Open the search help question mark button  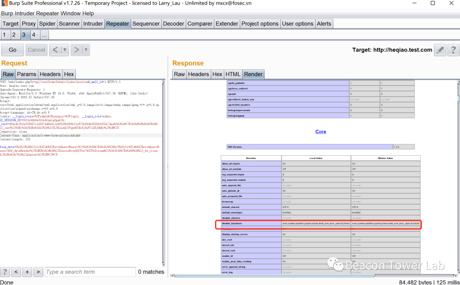pyautogui.click(x=5, y=272)
